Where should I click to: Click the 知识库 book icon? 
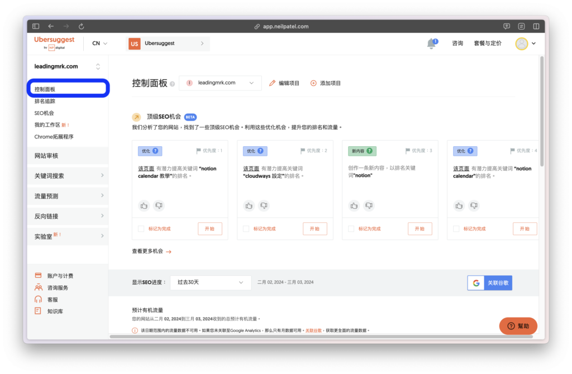pos(38,311)
